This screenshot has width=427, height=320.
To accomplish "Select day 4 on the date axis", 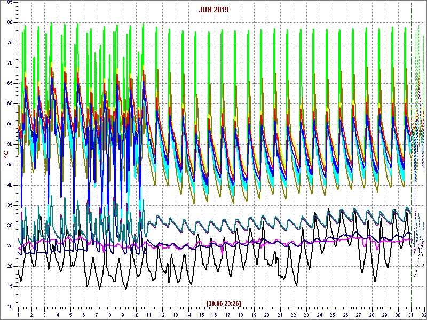I will 58,315.
